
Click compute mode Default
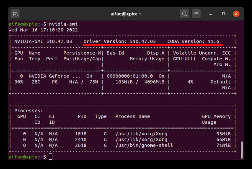(220, 82)
